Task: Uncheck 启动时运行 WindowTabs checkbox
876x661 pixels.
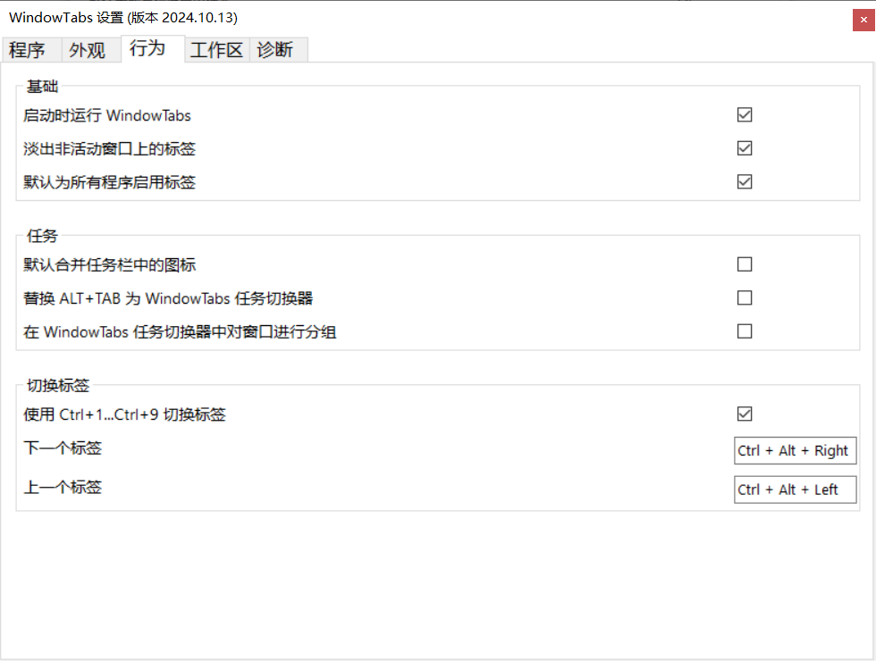Action: [745, 115]
